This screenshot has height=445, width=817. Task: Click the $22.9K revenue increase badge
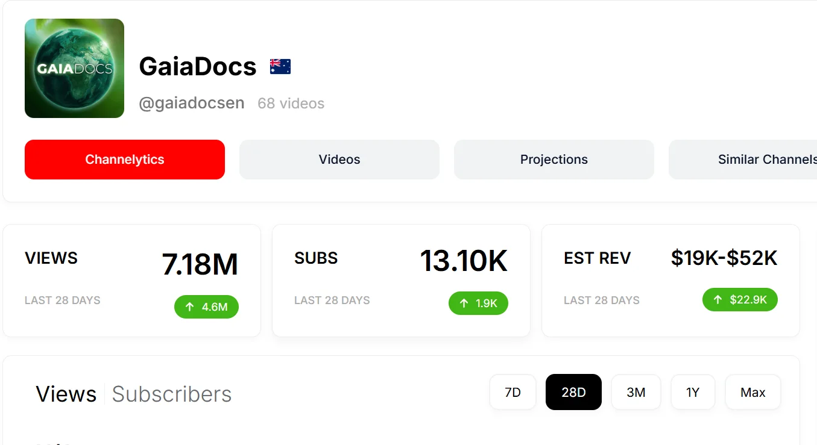click(x=740, y=300)
